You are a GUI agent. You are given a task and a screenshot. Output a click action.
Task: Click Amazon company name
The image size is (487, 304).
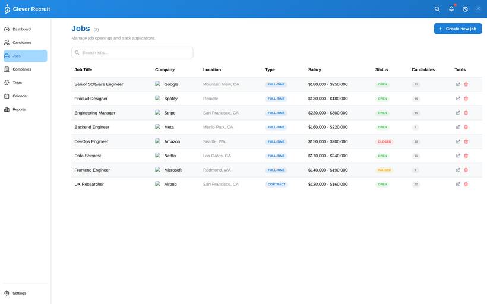coord(172,141)
